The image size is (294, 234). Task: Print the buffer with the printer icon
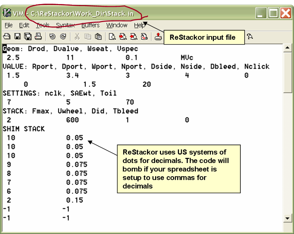pyautogui.click(x=38, y=36)
